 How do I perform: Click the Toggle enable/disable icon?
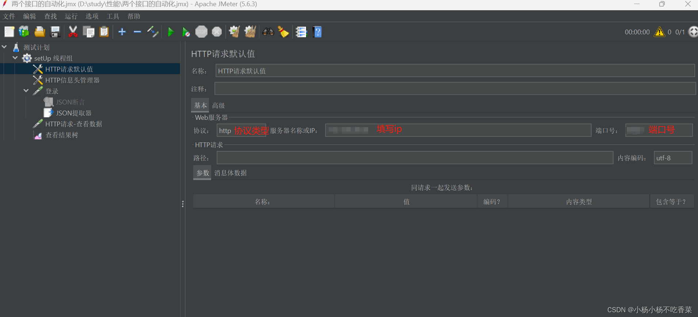153,32
